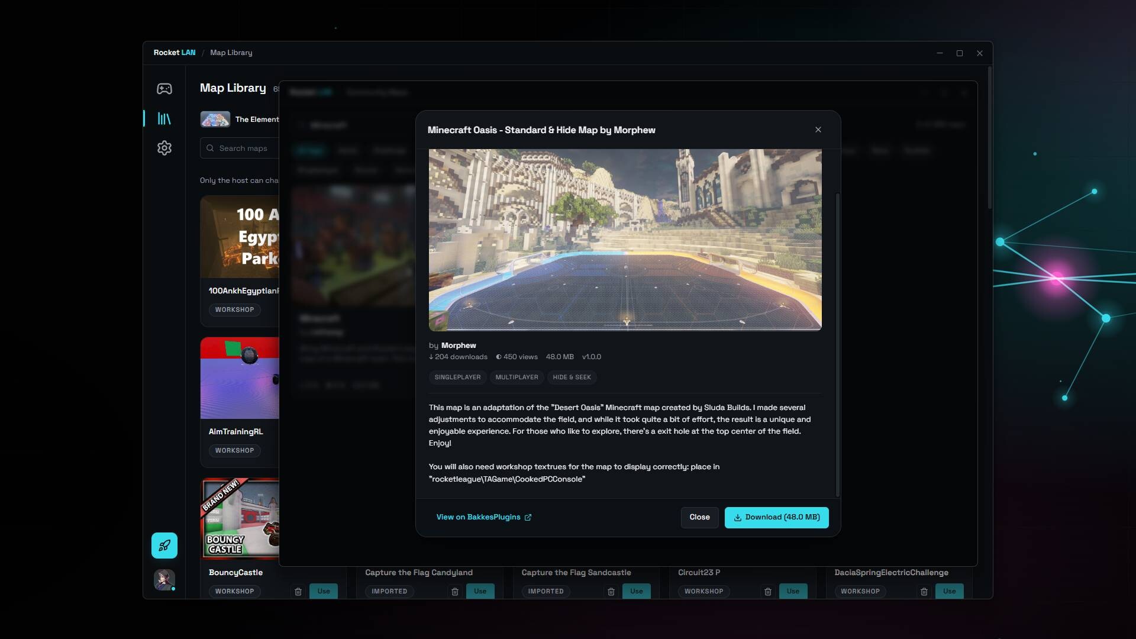Click the Download (48.0 MB) button
This screenshot has height=639, width=1136.
tap(776, 517)
